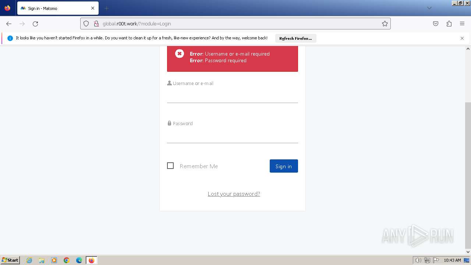Click the page scrollbar down arrow
Image resolution: width=471 pixels, height=265 pixels.
pos(468,252)
